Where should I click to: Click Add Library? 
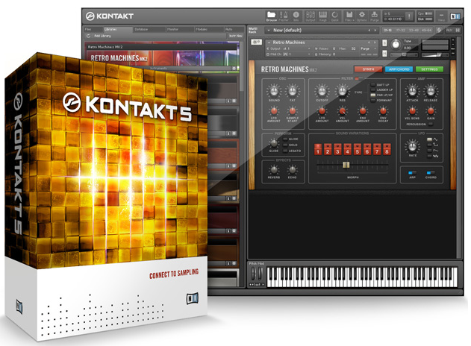[x=102, y=36]
